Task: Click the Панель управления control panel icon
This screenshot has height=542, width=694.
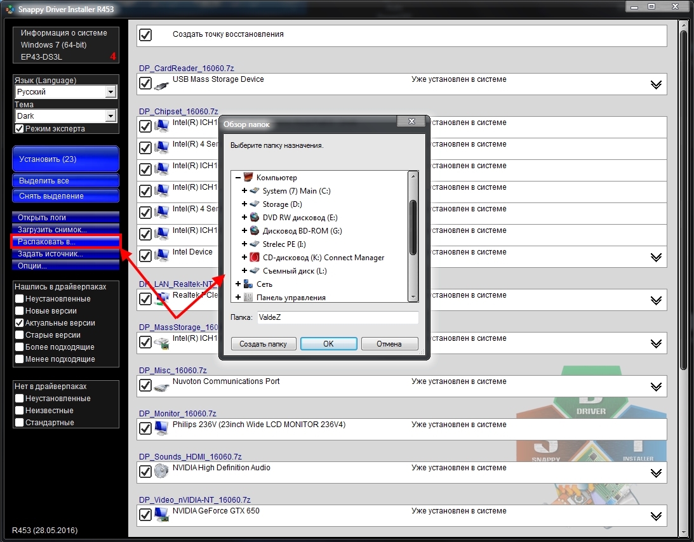Action: pyautogui.click(x=248, y=297)
